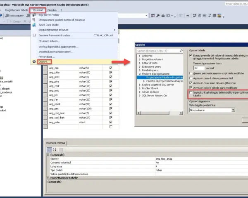Open the database dropdown in toolbar
The height and width of the screenshot is (198, 248).
pos(146,16)
